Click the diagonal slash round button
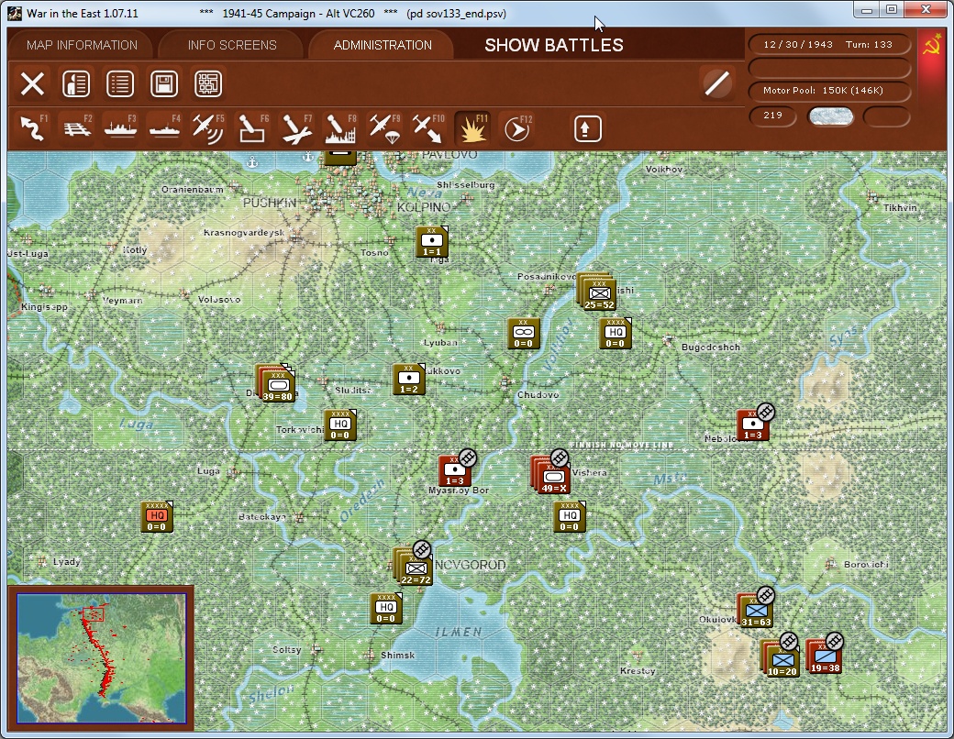 click(x=716, y=83)
